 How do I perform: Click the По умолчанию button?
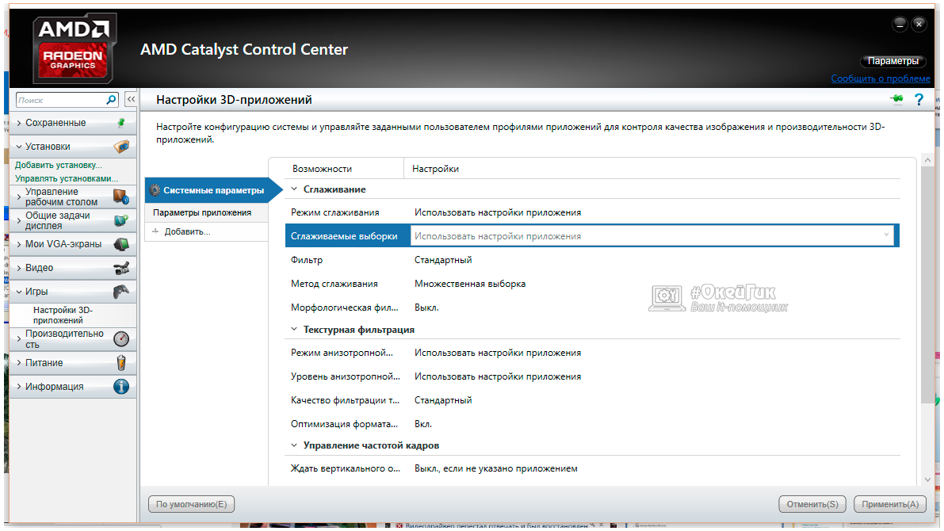tap(192, 504)
